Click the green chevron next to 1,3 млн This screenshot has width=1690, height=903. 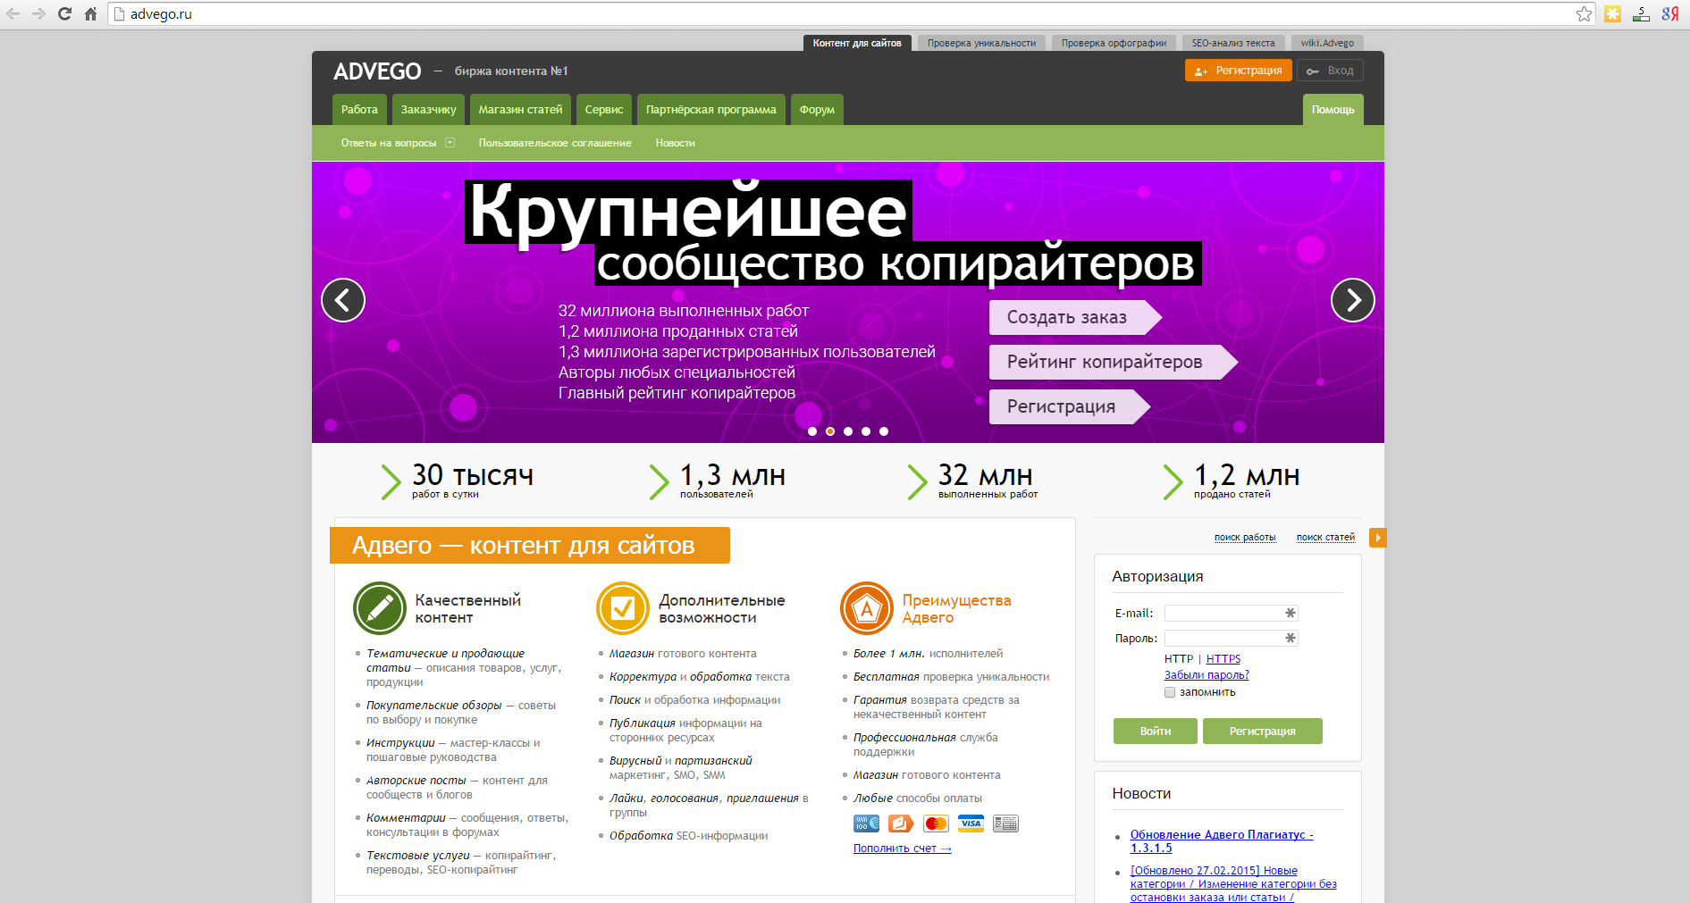click(659, 482)
